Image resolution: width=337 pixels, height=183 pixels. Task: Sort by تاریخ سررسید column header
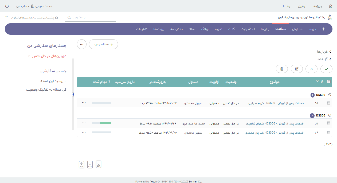[x=125, y=82]
